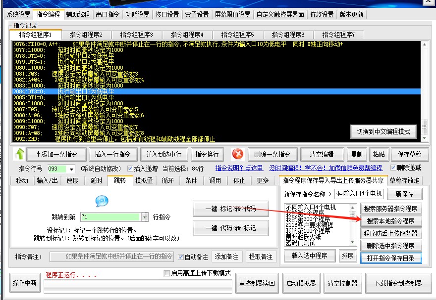Click 切换到中文编程模式 button
Viewport: 436px width, 300px height.
(383, 131)
